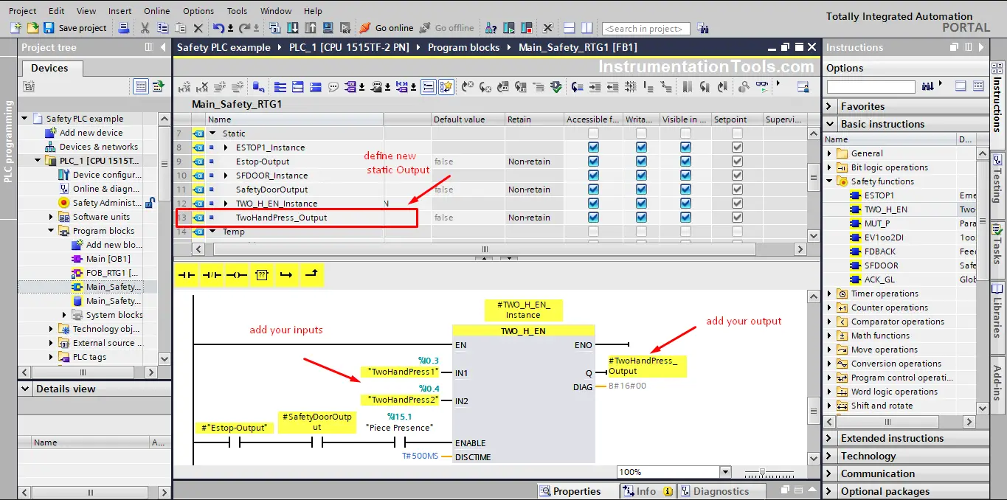Open the Project menu

[22, 11]
